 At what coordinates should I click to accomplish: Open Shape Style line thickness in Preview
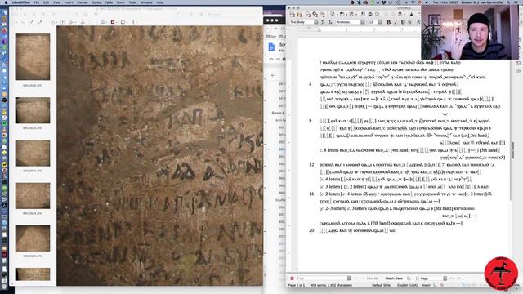coord(104,22)
